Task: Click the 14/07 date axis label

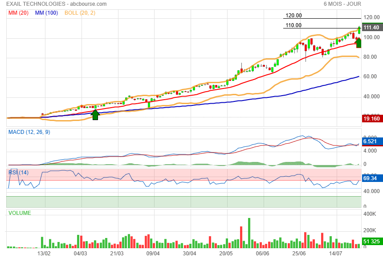Action: 336,253
